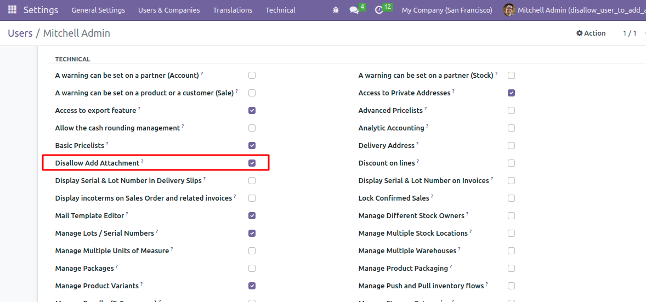Screen dimensions: 646x302
Task: Uncheck Mail Template Editor checkbox
Action: pyautogui.click(x=252, y=216)
